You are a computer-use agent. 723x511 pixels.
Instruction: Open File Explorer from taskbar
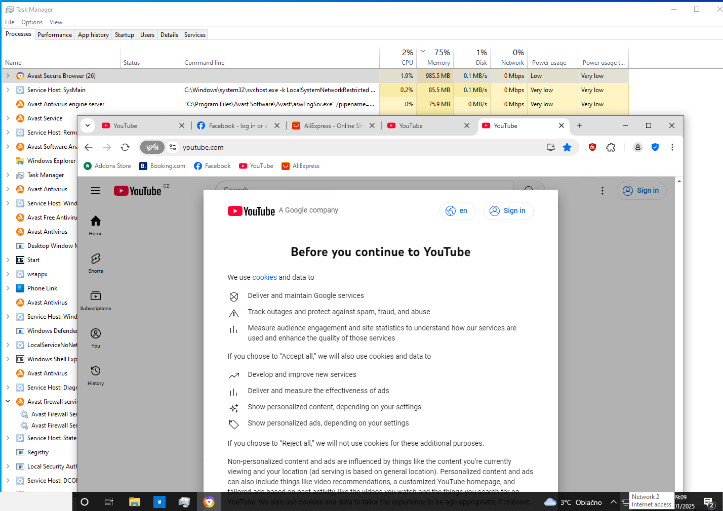[134, 502]
